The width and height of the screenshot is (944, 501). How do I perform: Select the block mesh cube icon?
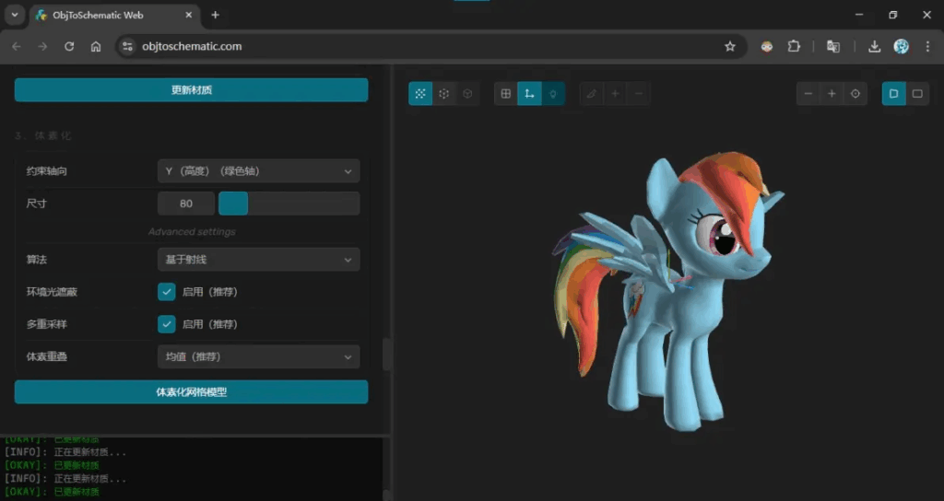click(467, 94)
